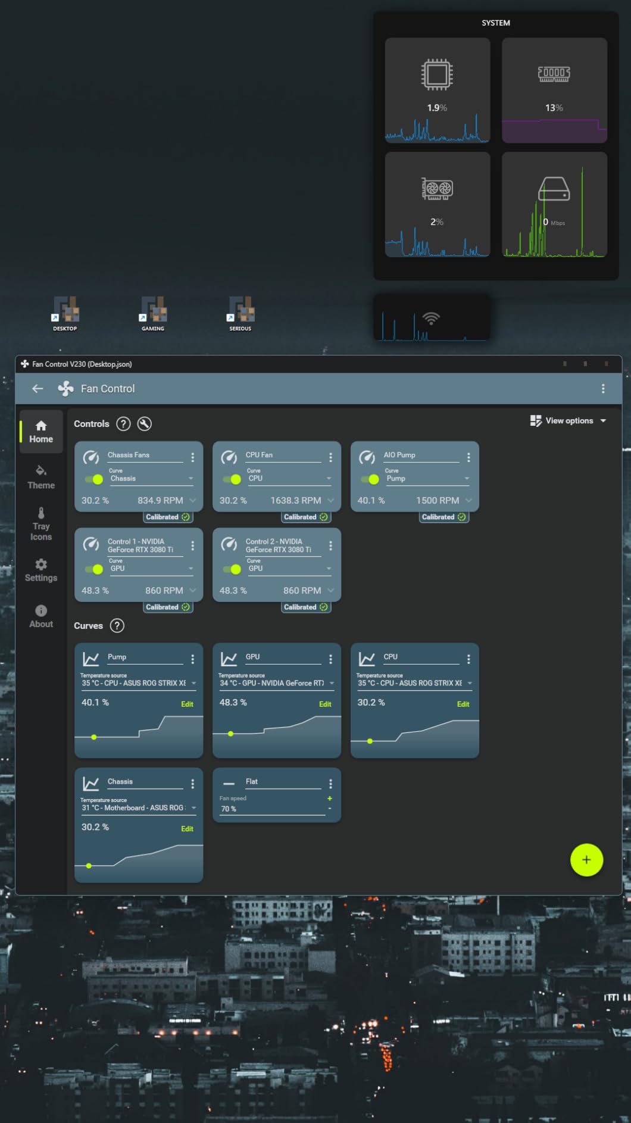The image size is (631, 1123).
Task: Click the wrench icon next to Controls
Action: [144, 424]
